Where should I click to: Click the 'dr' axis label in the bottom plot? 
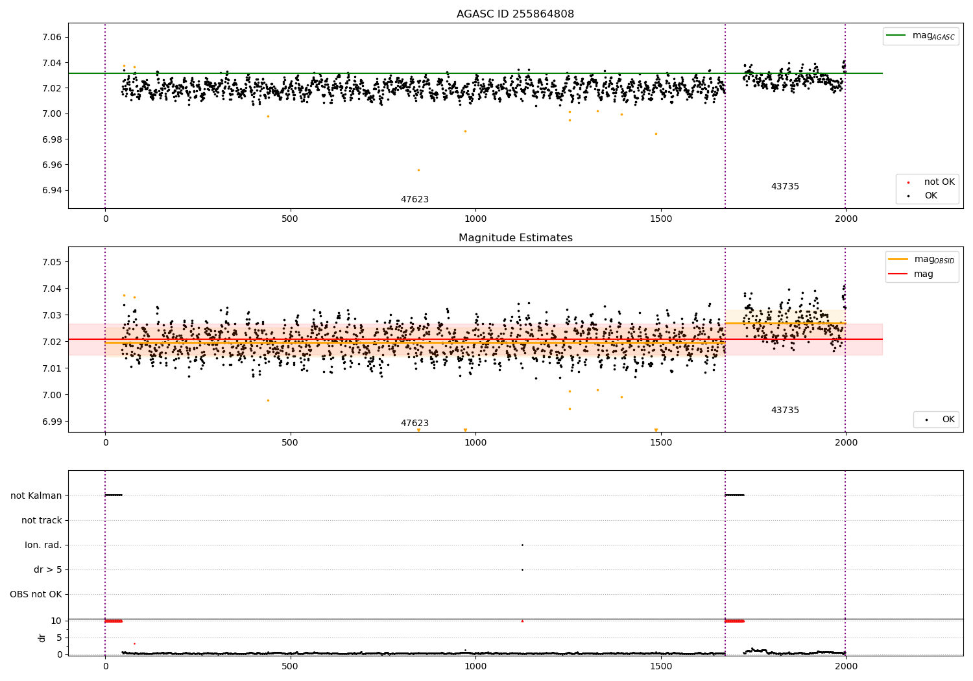pyautogui.click(x=42, y=638)
